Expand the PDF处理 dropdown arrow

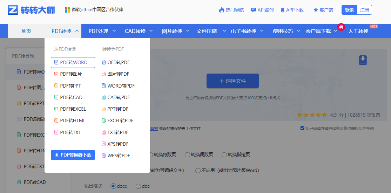pos(114,31)
